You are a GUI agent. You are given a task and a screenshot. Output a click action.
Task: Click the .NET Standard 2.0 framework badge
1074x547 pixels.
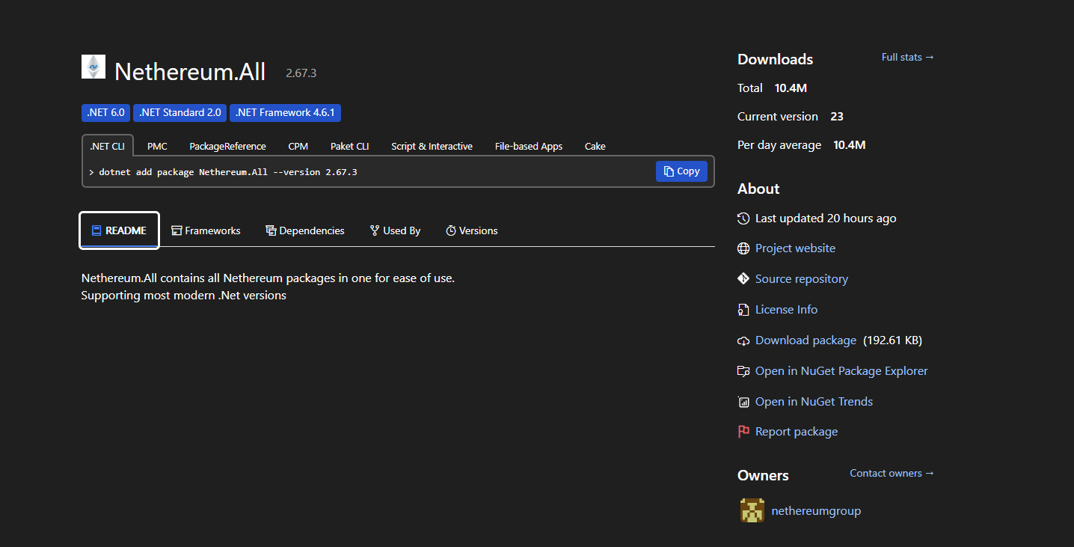(180, 112)
